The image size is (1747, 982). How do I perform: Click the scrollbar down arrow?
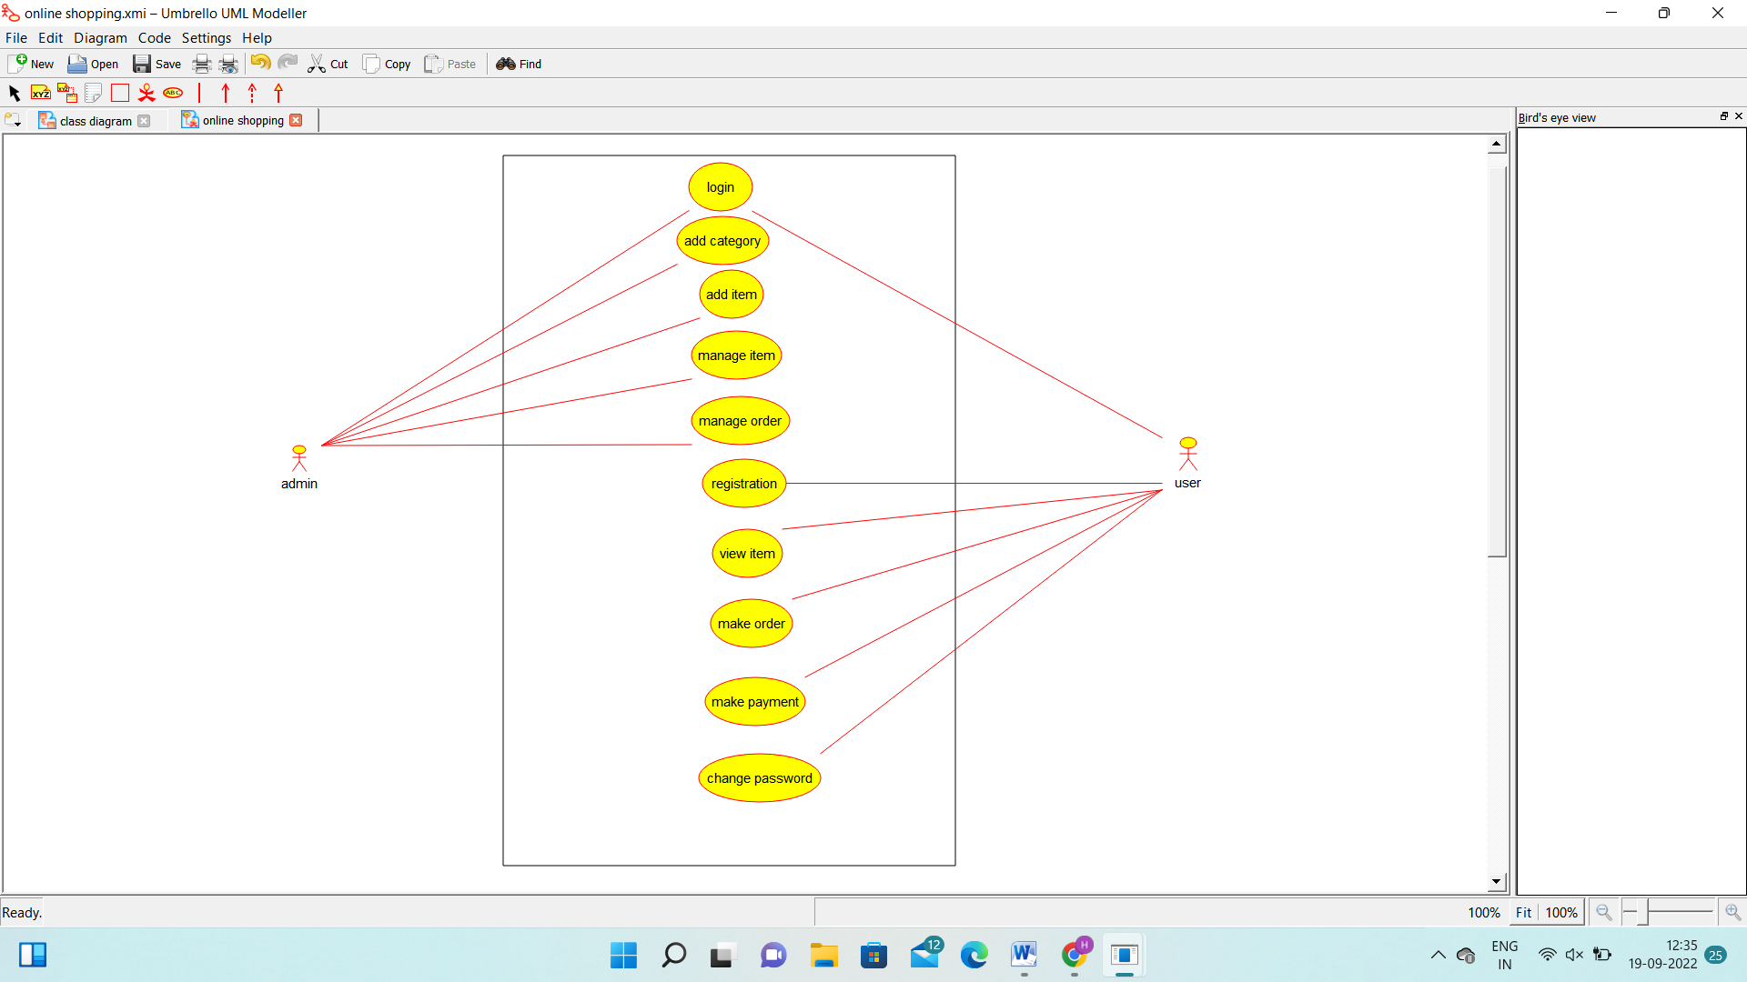[1497, 881]
